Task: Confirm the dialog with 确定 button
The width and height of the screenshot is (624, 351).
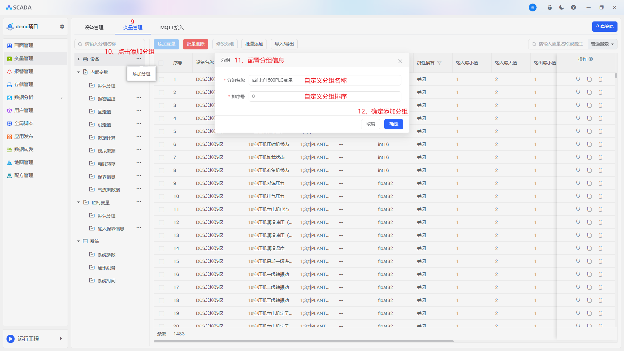Action: (393, 124)
